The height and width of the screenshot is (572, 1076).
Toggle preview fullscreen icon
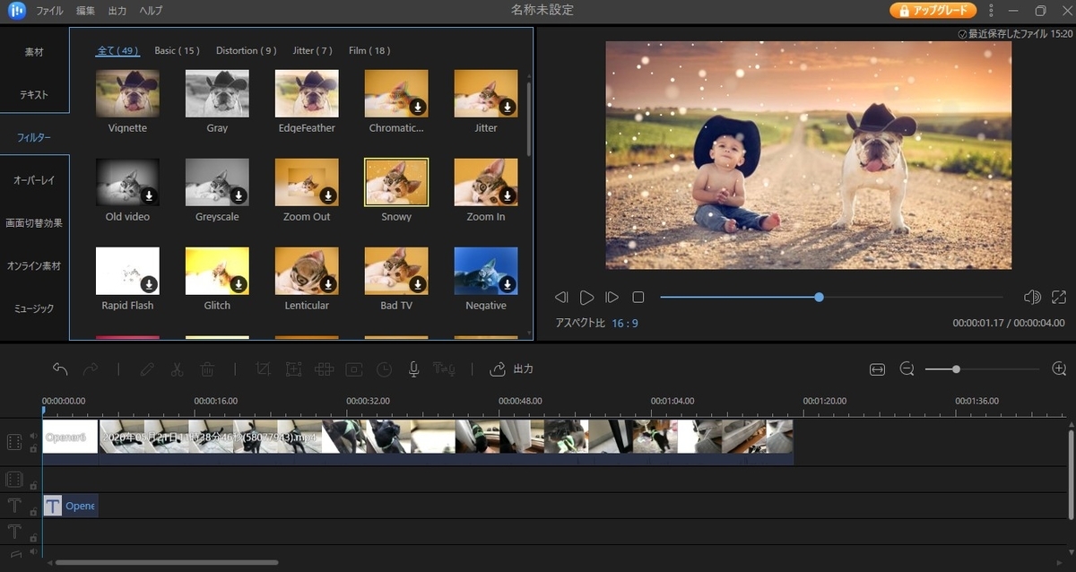(x=1059, y=297)
